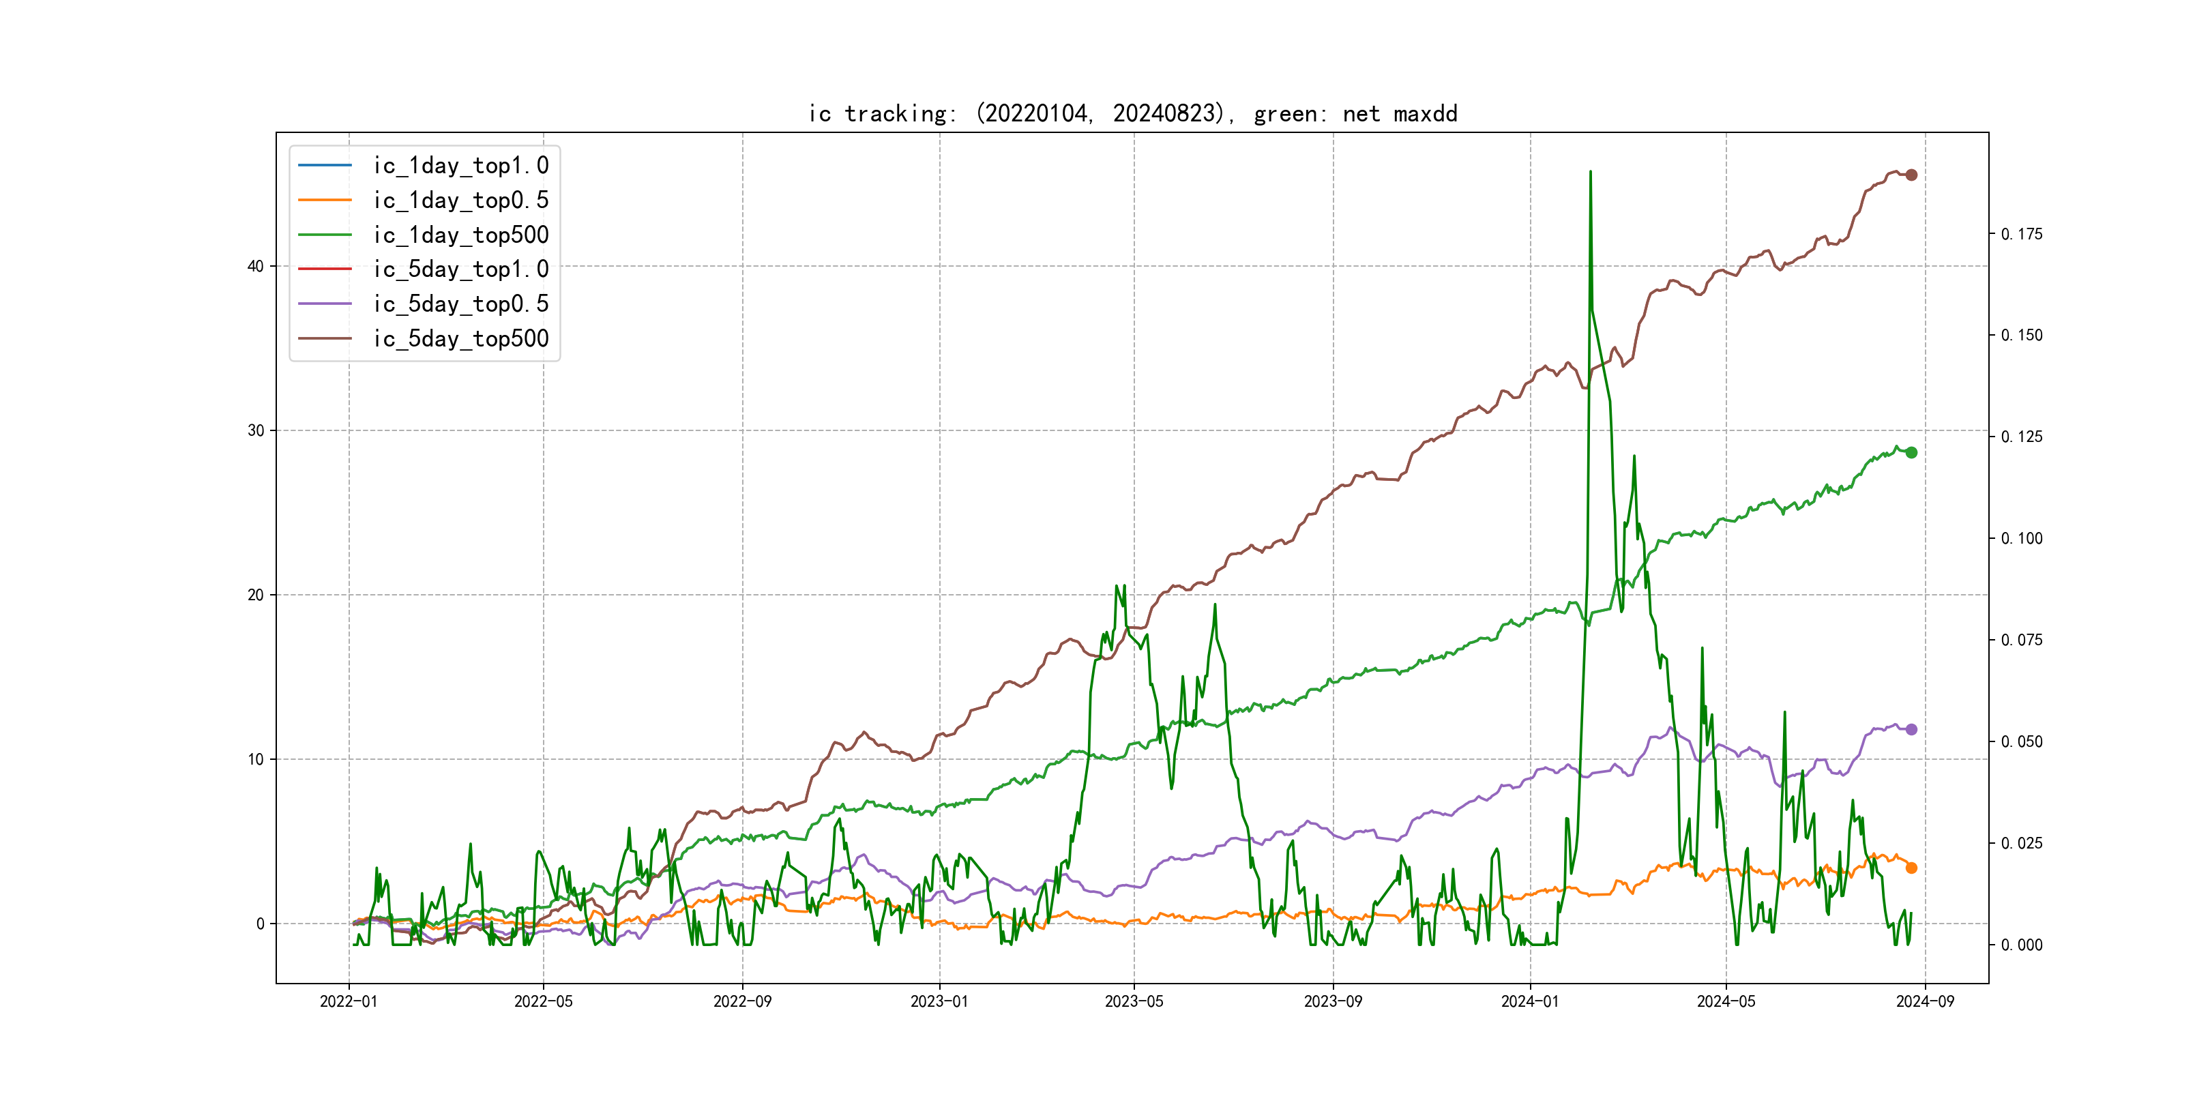Click the blue line swatch in legend
This screenshot has width=2210, height=1105.
[x=324, y=164]
